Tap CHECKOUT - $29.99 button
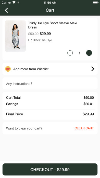This screenshot has width=100, height=178. pos(50,170)
